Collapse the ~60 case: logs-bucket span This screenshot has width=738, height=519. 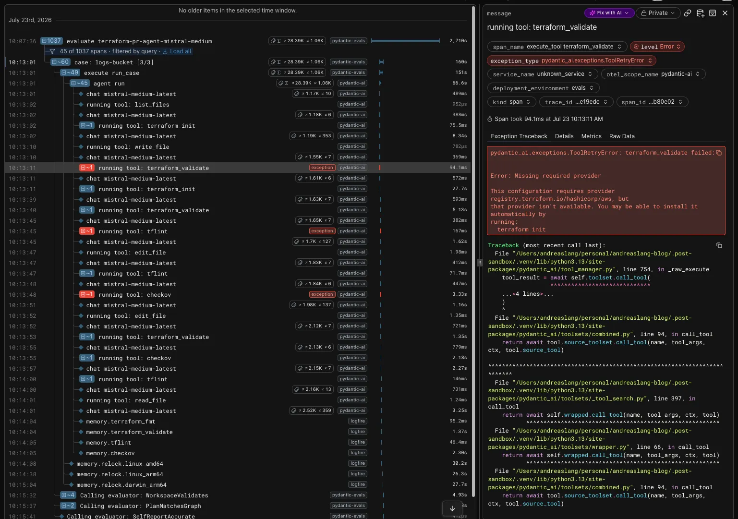point(61,62)
